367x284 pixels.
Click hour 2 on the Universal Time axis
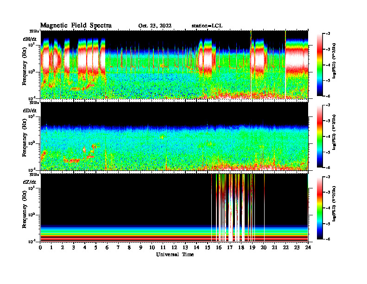[63, 247]
